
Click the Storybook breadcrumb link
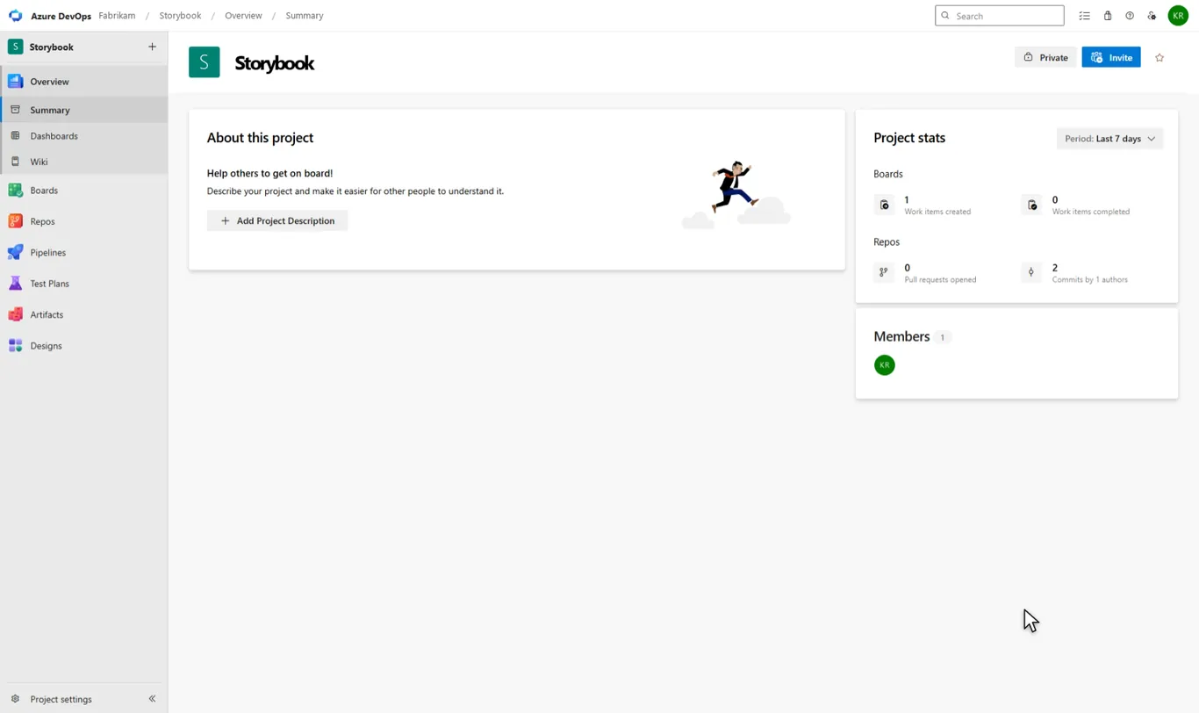pos(180,16)
